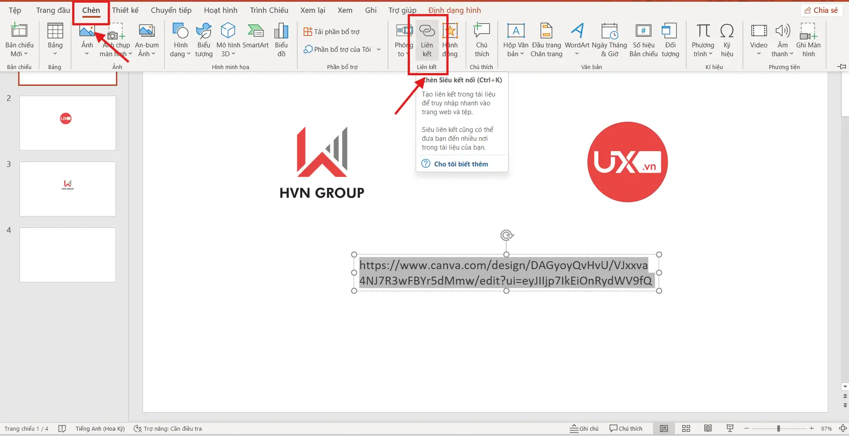Insert a Biểu đồ (chart)
The width and height of the screenshot is (849, 436).
pos(281,40)
